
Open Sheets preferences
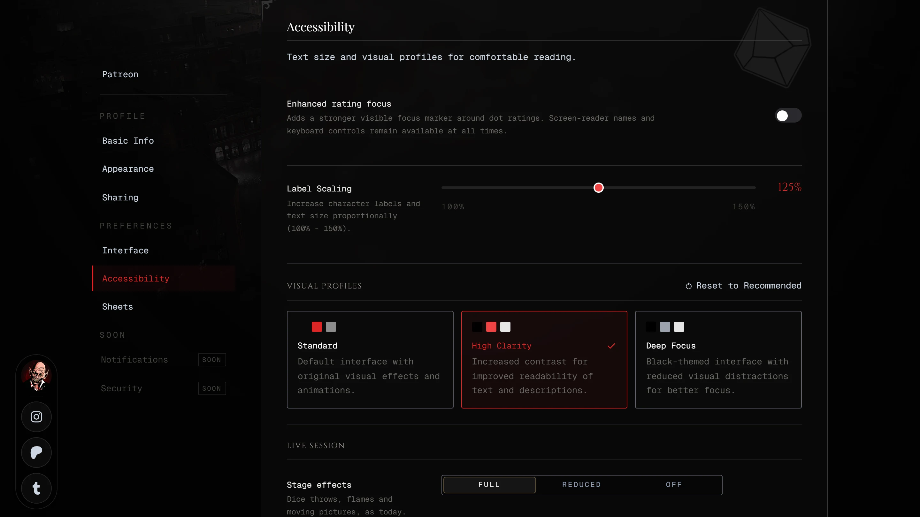[x=164, y=307]
